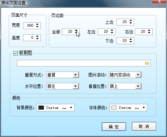Increase 上边 margin with up arrow
The height and width of the screenshot is (137, 167).
131,20
